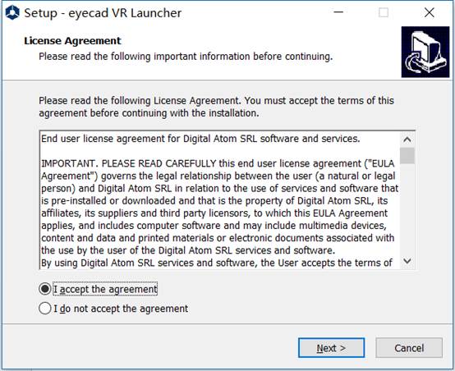Screen dimensions: 455x371
Task: Click the eyecad logo in title bar
Action: coord(12,13)
